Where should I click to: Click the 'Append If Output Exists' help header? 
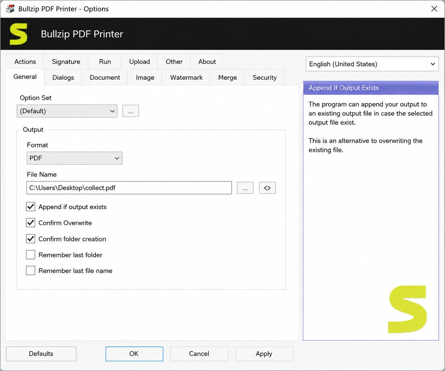[x=371, y=88]
